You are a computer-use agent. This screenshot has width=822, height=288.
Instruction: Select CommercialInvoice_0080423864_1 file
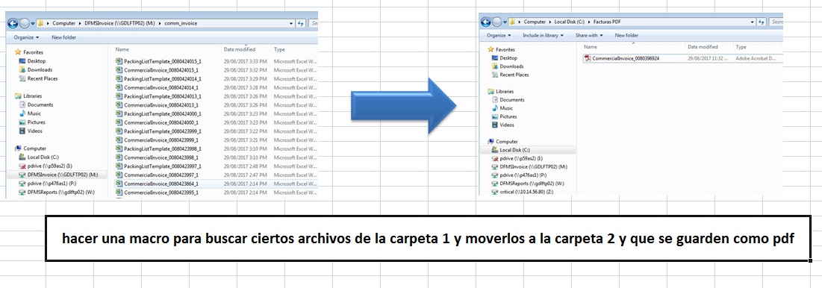[161, 184]
